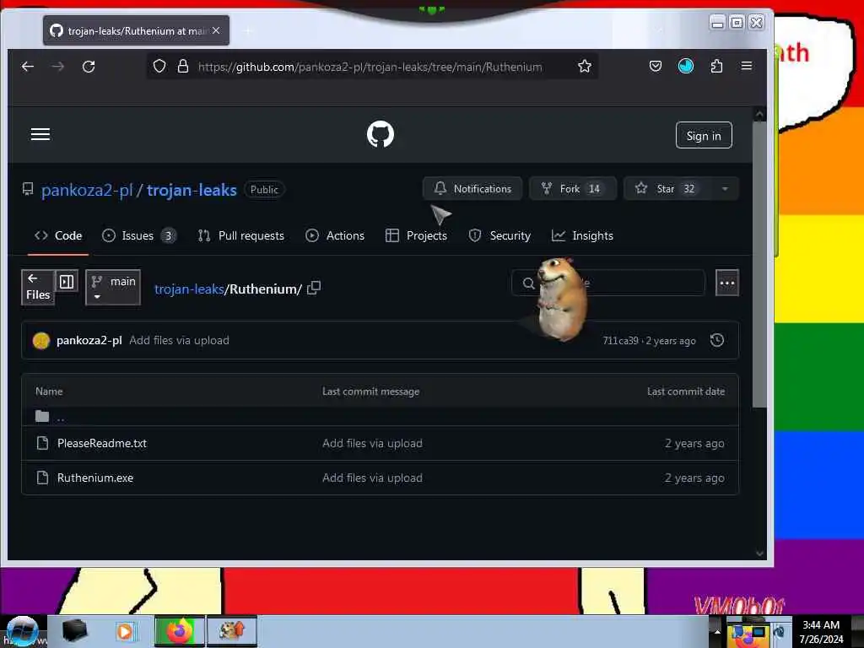Open the Firefox application menu
This screenshot has height=648, width=864.
(747, 66)
